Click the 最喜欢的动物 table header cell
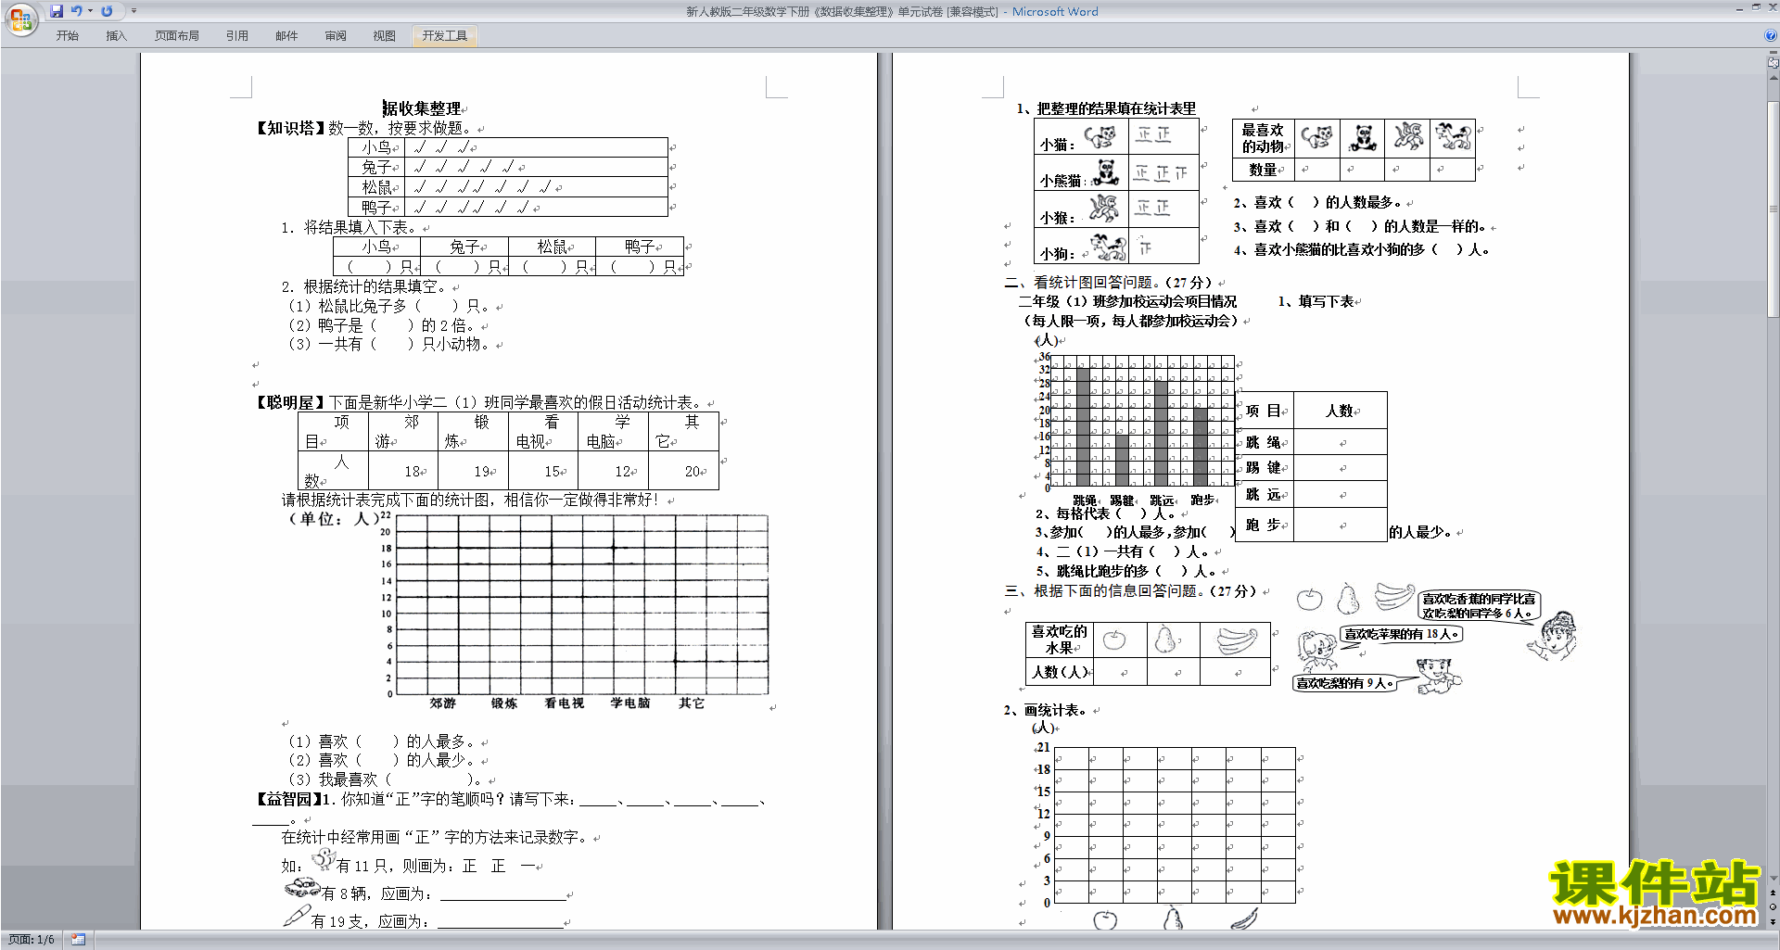The width and height of the screenshot is (1780, 950). pos(1263,138)
